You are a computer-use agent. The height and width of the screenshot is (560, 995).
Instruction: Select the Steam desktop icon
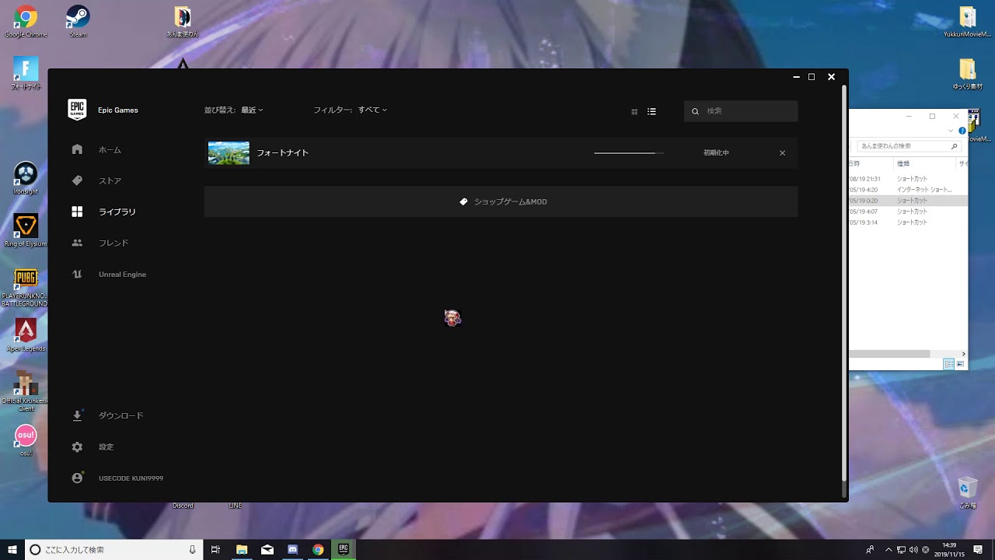78,21
